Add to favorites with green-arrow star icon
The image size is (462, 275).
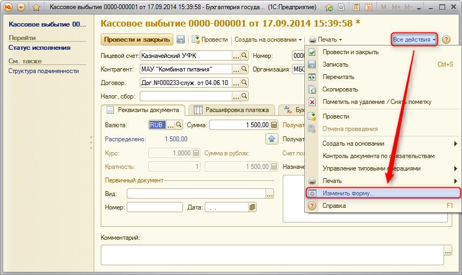329,7
